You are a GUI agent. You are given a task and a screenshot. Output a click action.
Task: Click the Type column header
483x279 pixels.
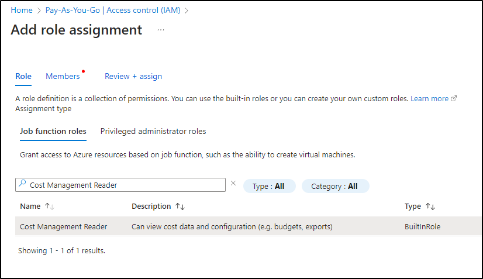[412, 206]
